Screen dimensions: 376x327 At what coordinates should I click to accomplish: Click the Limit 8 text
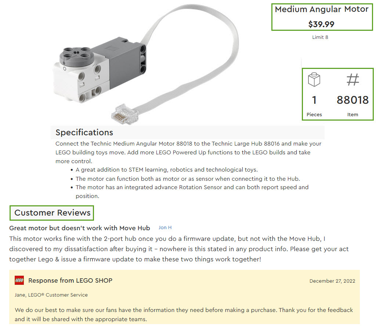[320, 37]
